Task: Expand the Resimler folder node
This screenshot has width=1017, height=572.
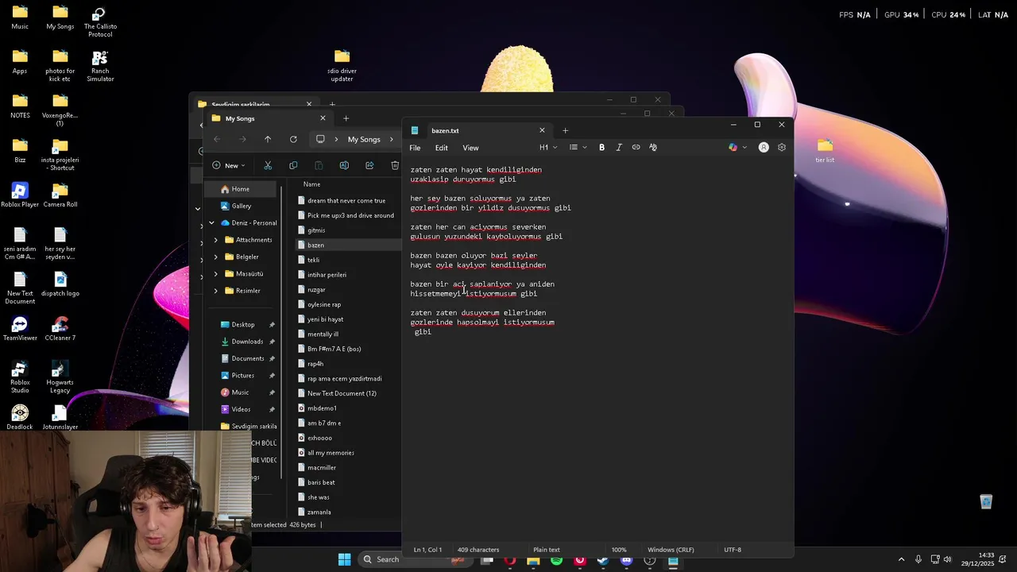Action: [x=216, y=291]
